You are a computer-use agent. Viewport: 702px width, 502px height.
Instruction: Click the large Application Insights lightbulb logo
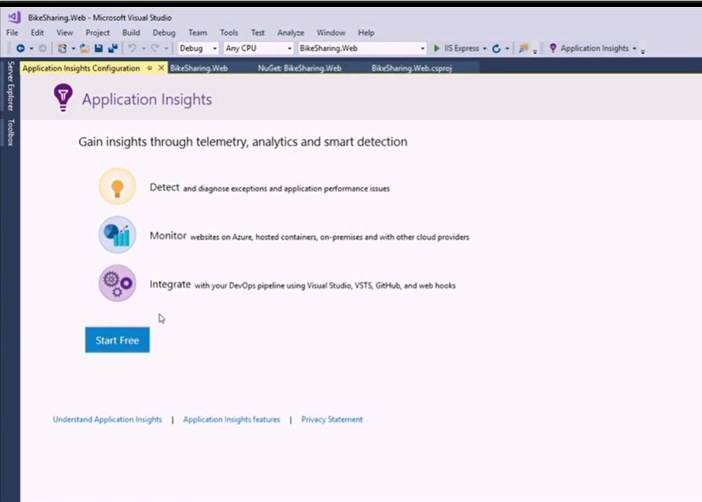click(63, 98)
